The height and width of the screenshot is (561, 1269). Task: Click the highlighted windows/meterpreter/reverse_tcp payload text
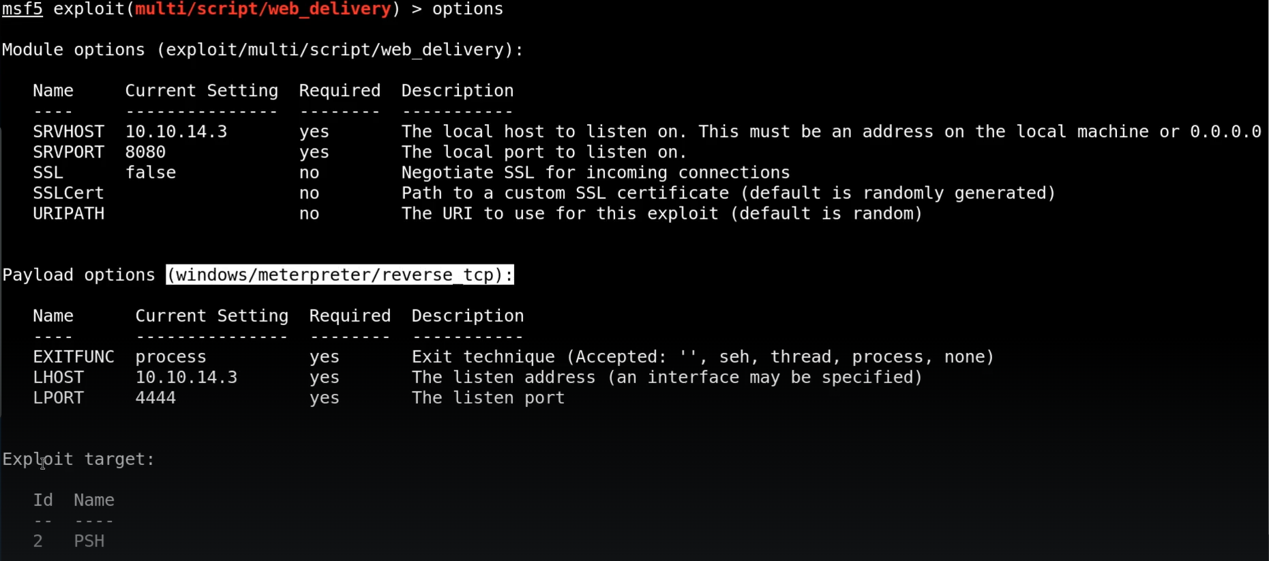tap(340, 275)
